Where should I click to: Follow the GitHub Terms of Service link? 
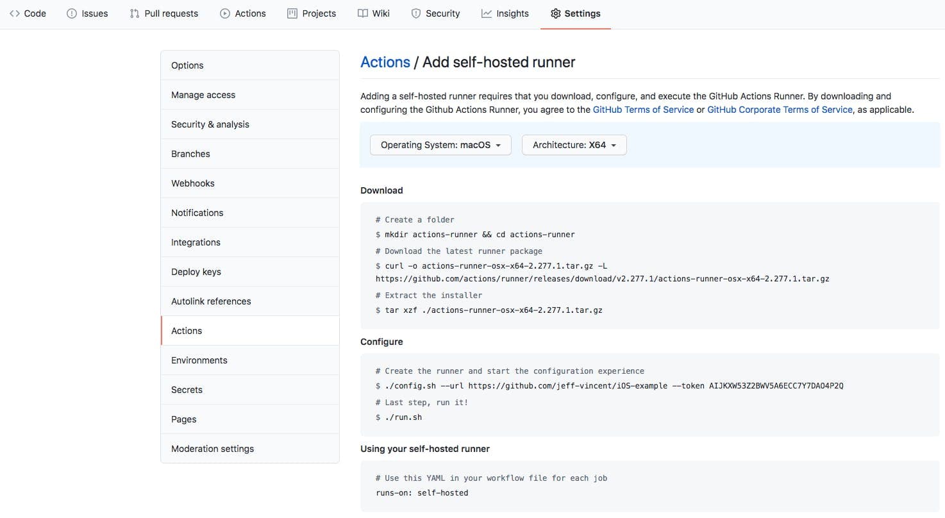point(642,109)
